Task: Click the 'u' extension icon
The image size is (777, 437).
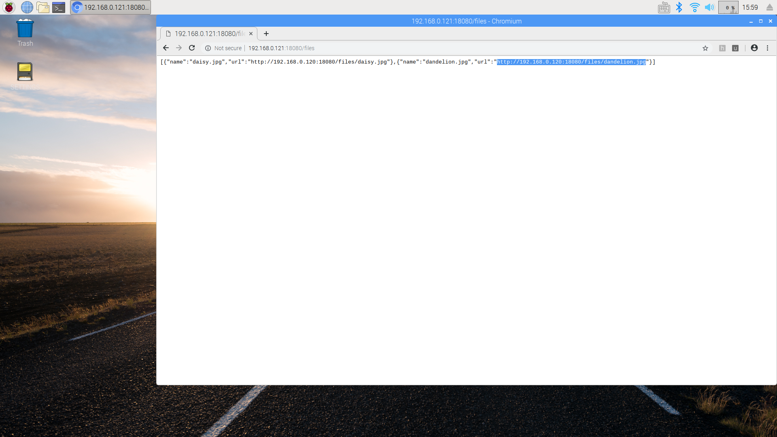Action: 735,48
